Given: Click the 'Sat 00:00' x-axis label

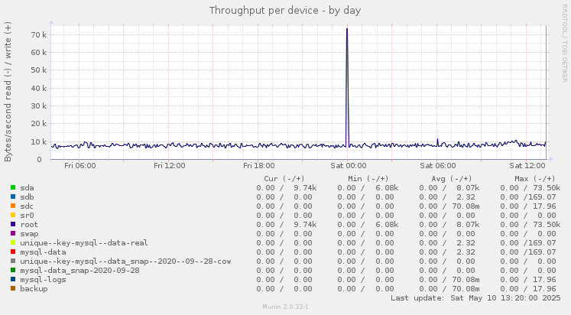Looking at the screenshot, I should (x=349, y=166).
